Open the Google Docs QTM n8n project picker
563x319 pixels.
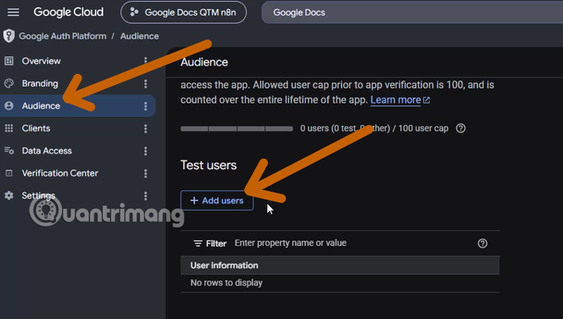[x=184, y=12]
